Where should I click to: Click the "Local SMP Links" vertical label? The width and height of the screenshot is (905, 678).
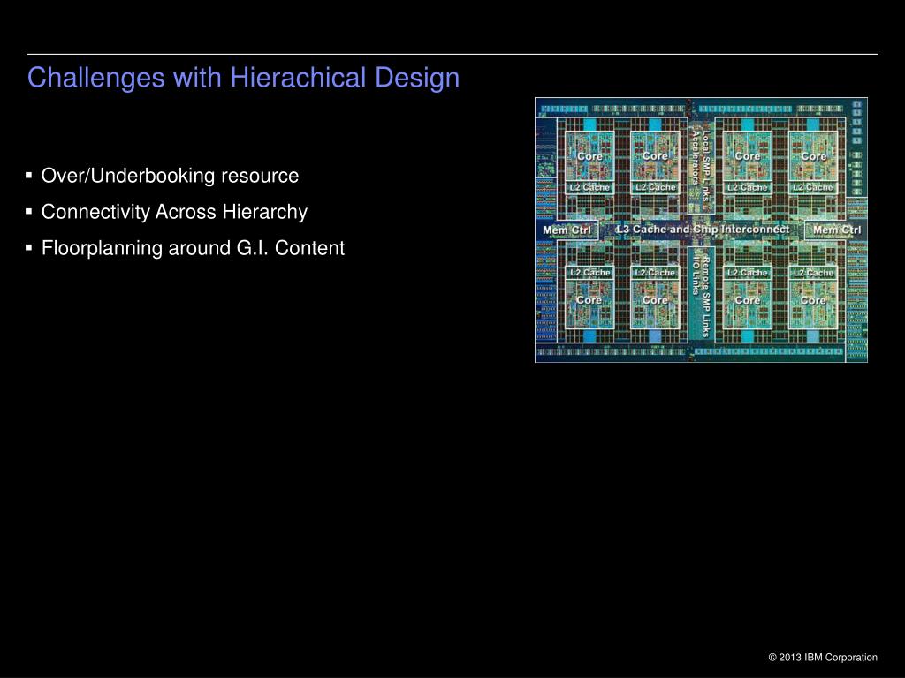tap(706, 165)
